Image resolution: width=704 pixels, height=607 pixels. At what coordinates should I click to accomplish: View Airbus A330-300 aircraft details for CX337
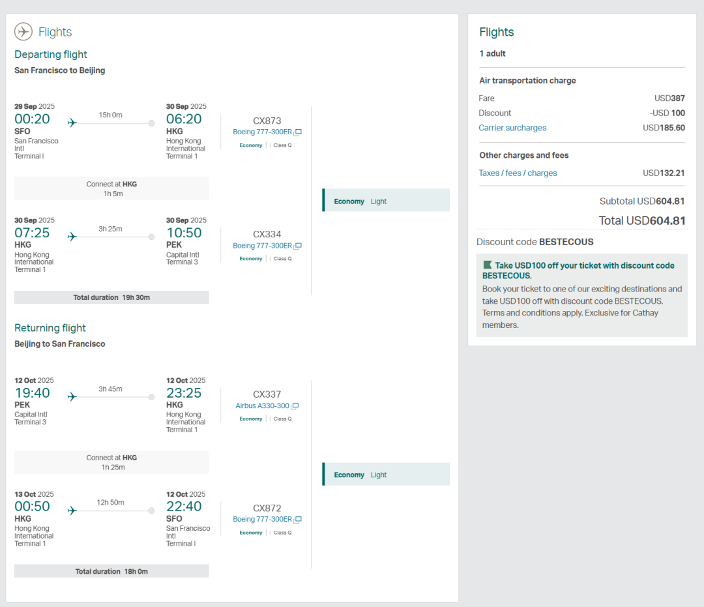(262, 406)
